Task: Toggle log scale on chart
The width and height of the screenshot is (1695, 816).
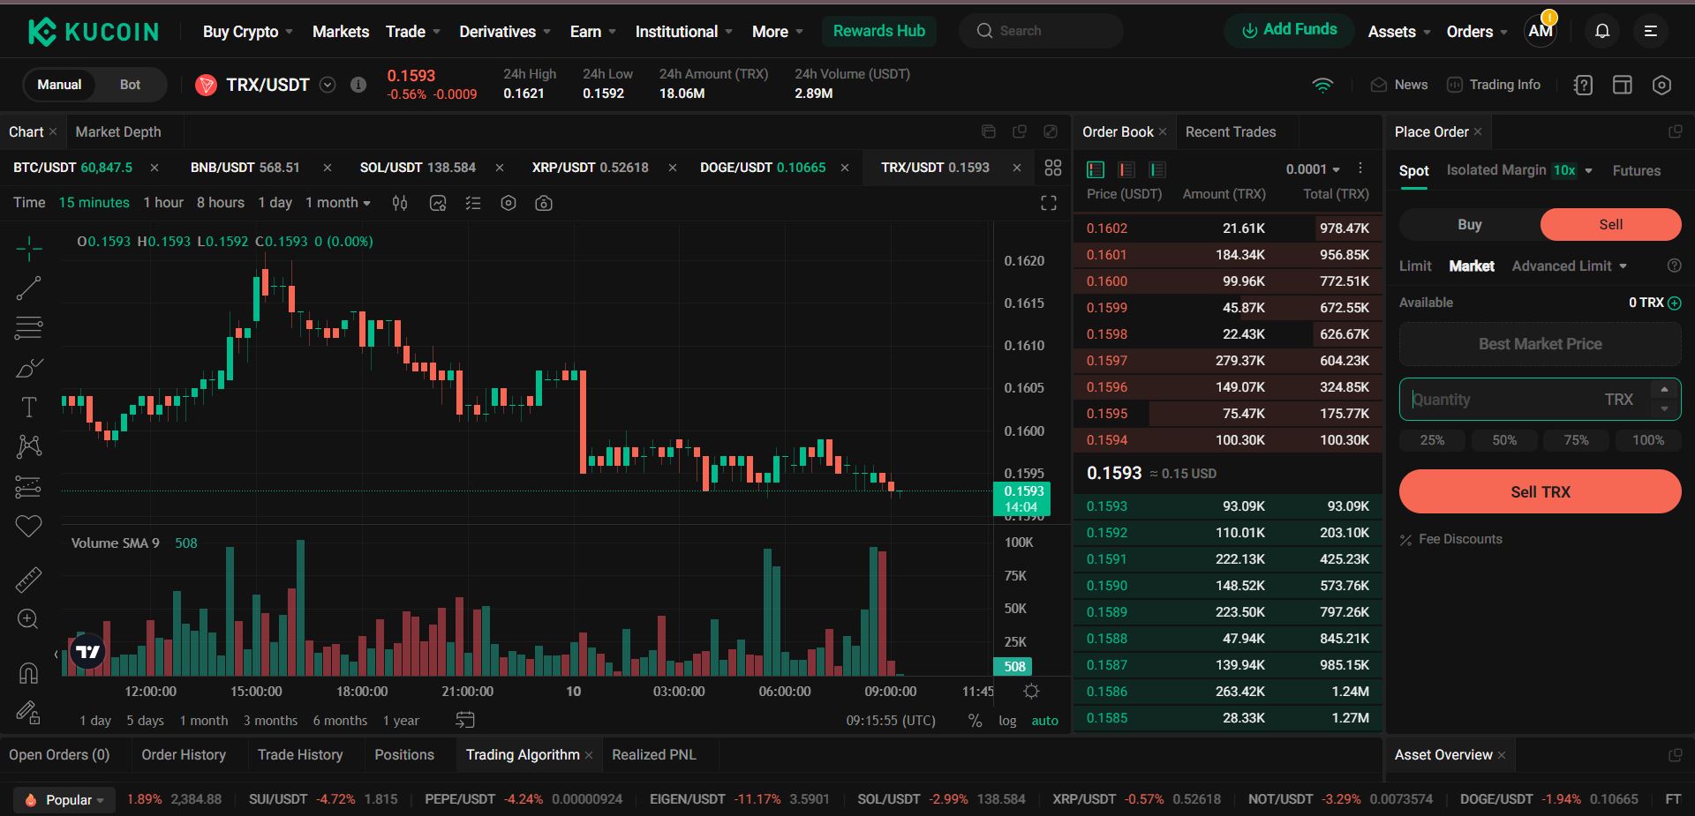Action: click(1007, 721)
